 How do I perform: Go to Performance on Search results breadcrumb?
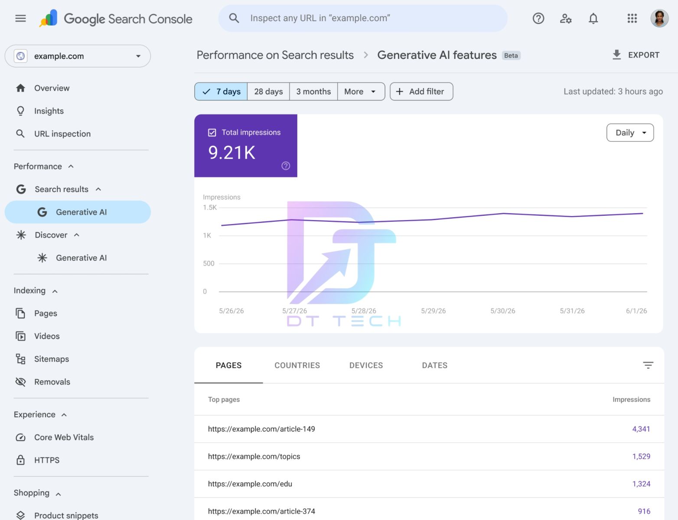pos(275,55)
